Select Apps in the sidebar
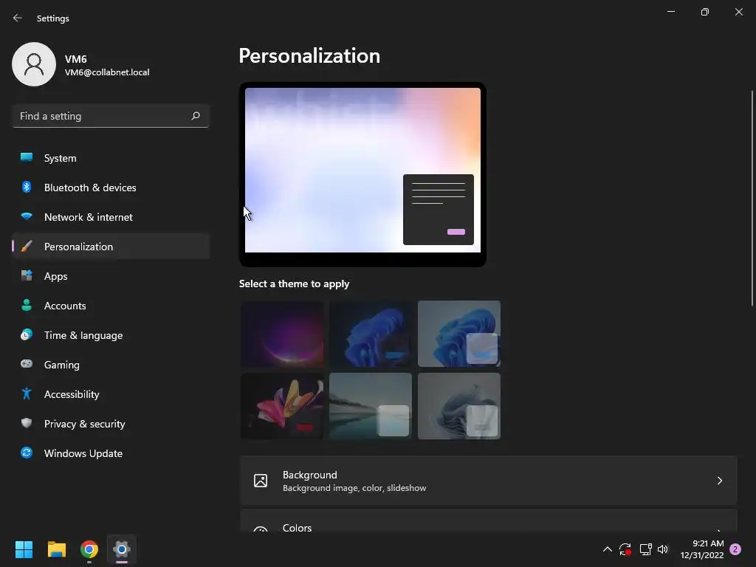Viewport: 756px width, 567px height. pos(111,276)
